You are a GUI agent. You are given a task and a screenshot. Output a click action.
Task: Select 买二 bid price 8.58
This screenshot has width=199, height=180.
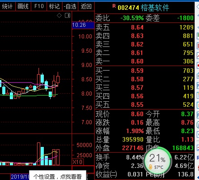click(x=137, y=79)
